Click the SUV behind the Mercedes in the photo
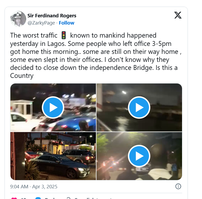 tap(79, 156)
